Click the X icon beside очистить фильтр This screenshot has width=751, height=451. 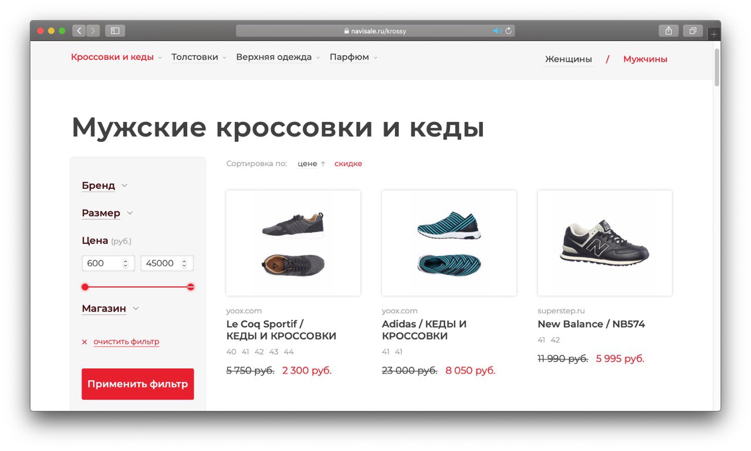[84, 342]
